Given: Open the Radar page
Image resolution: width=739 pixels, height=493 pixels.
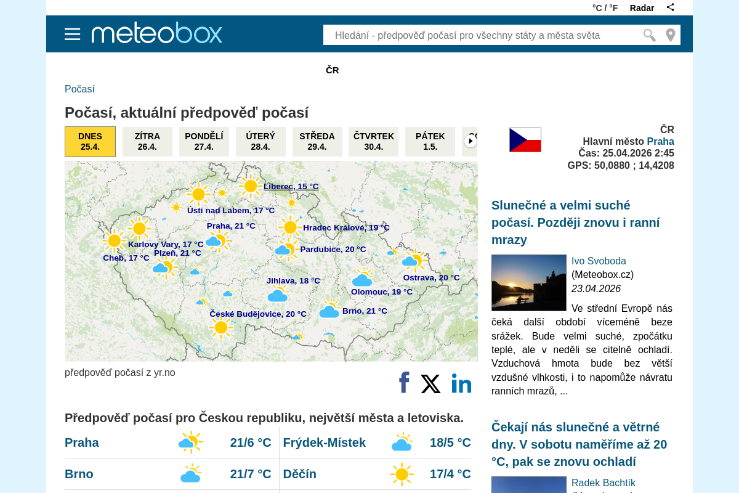Looking at the screenshot, I should 642,7.
